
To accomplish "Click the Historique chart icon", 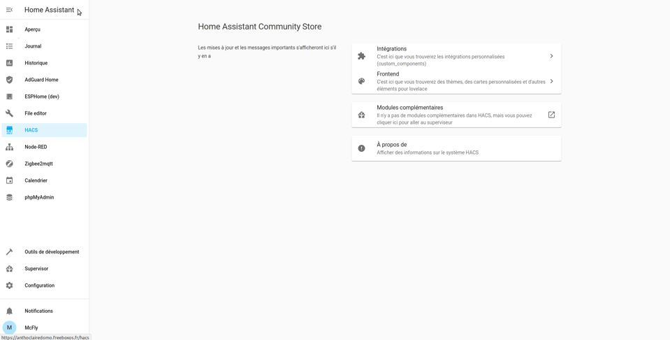I will (9, 63).
